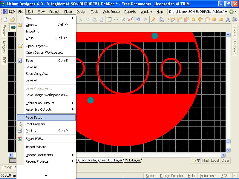Screen dimensions: 239x179
Task: Activate the Move Selection cross icon
Action: tap(116, 19)
